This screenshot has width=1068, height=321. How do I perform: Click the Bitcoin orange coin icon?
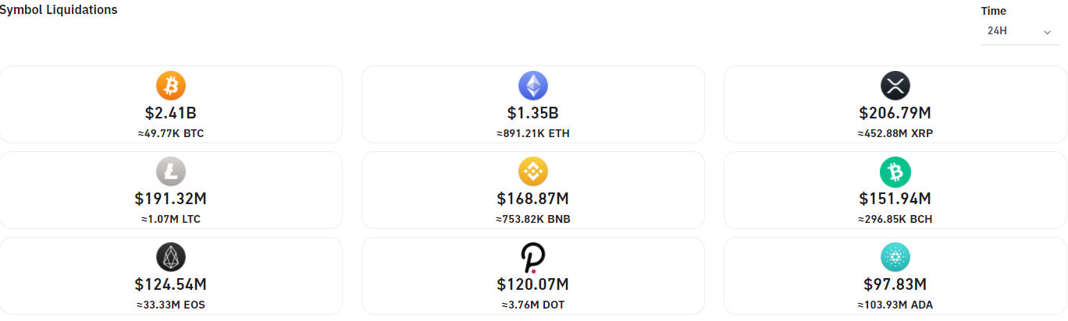[171, 86]
